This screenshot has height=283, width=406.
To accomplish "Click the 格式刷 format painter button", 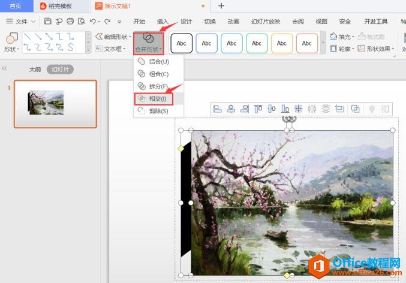I will [371, 37].
